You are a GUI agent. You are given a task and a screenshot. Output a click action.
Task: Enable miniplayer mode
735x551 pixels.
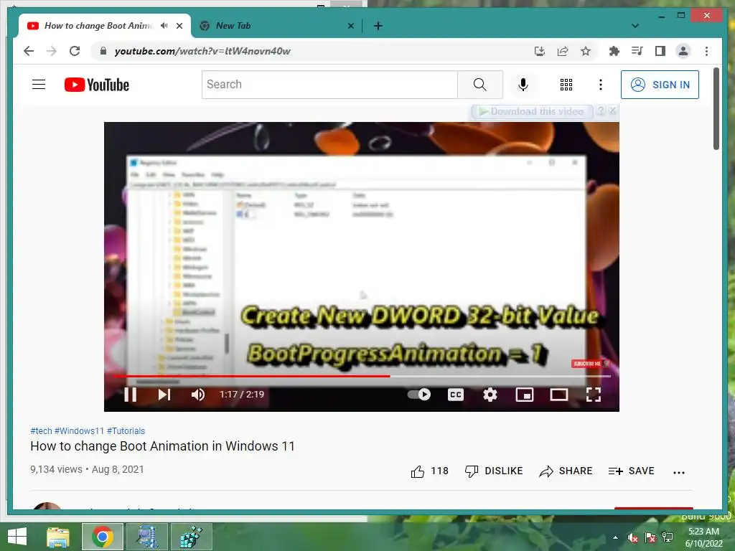point(525,395)
